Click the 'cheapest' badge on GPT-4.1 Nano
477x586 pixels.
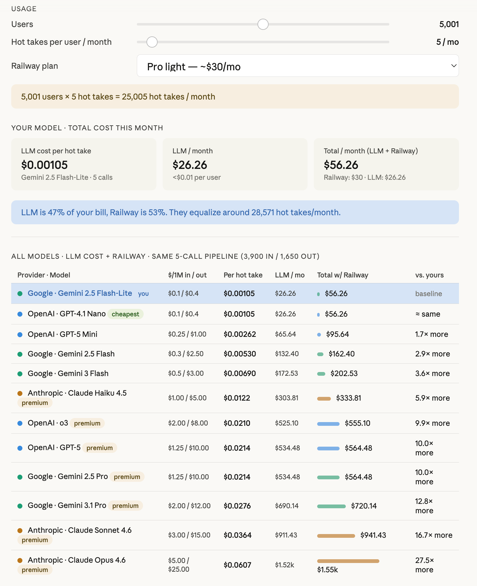pyautogui.click(x=125, y=314)
